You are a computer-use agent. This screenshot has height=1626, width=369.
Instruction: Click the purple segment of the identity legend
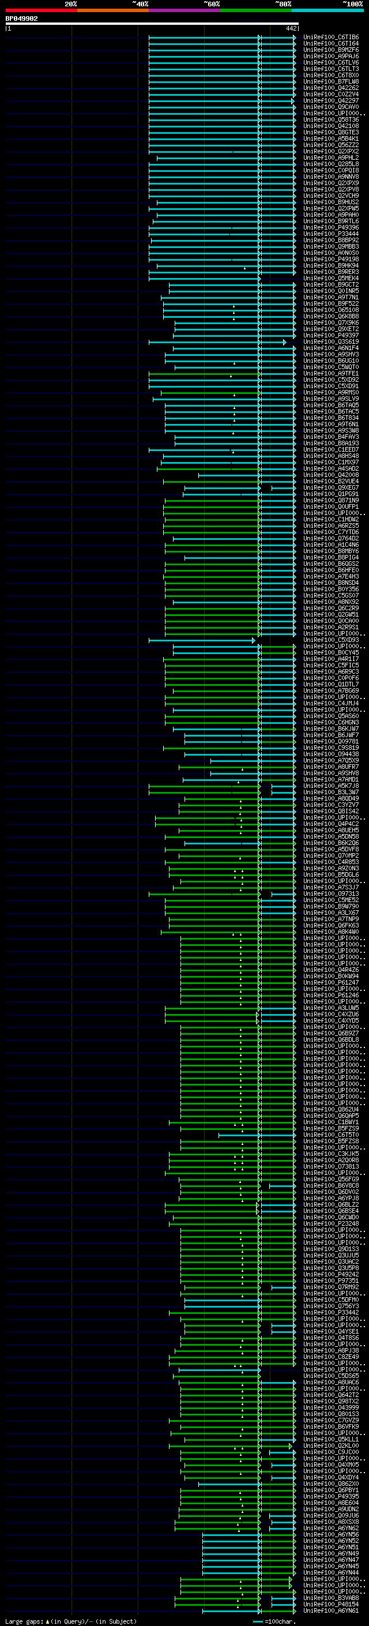pyautogui.click(x=185, y=10)
